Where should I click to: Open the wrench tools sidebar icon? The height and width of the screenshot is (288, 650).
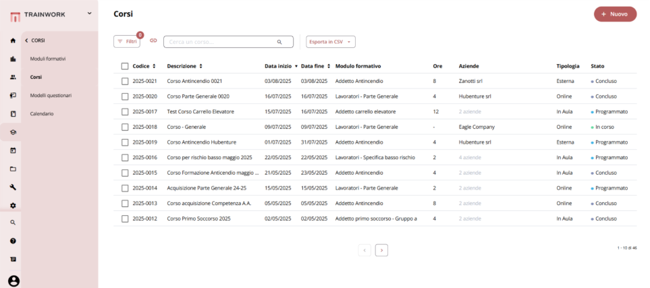[x=13, y=188]
